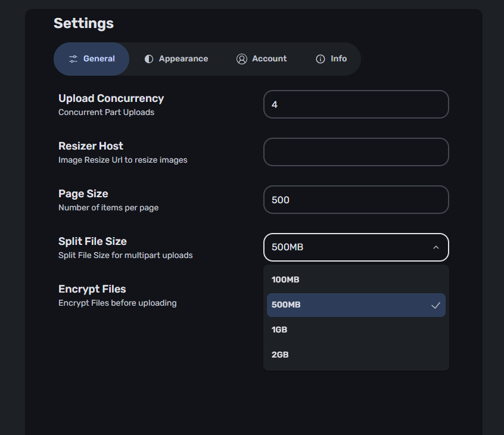Click the sliders icon on General tab
This screenshot has height=435, width=504.
click(73, 59)
